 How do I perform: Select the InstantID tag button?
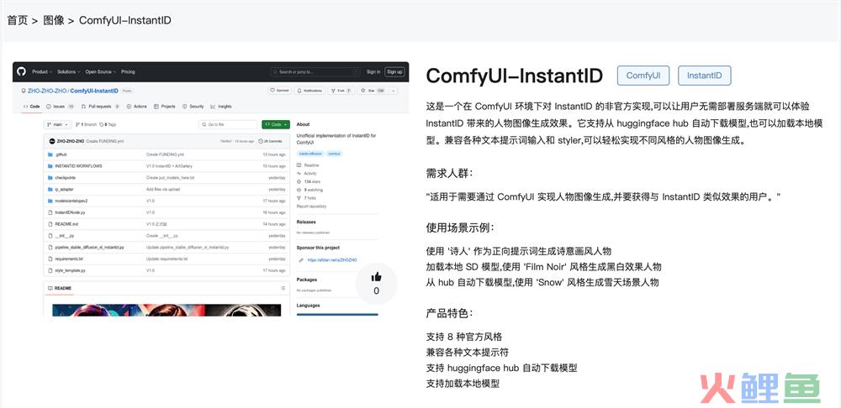tap(704, 76)
